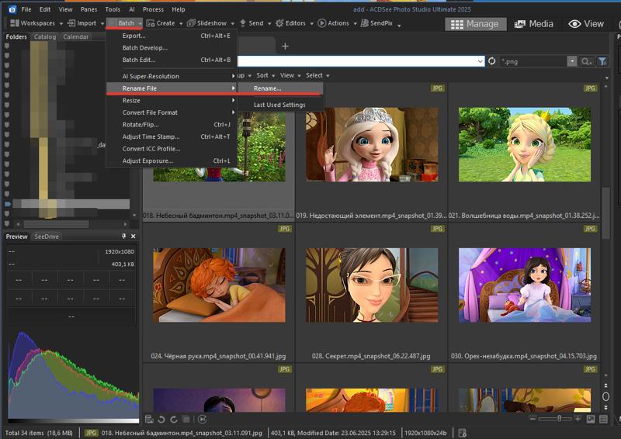Open the Editors gear icon menu

tap(279, 23)
